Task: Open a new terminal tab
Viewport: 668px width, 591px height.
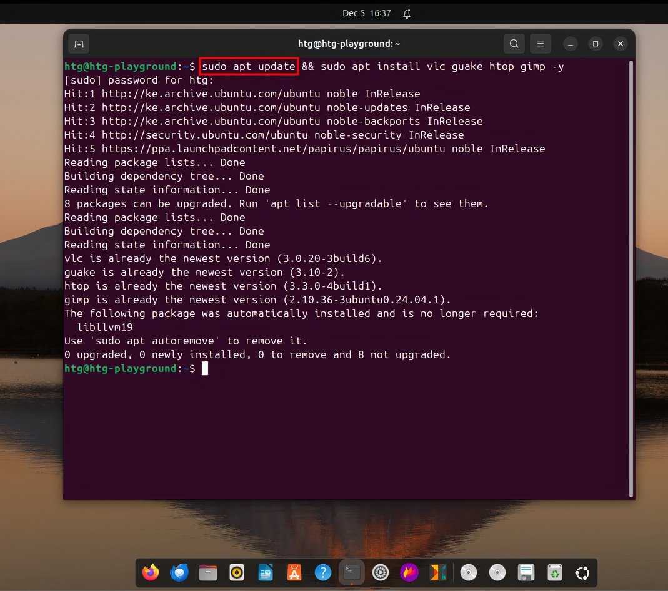Action: coord(78,44)
